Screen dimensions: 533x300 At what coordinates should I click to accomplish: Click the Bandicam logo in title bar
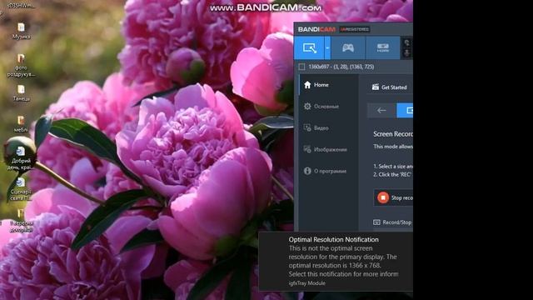(x=316, y=30)
